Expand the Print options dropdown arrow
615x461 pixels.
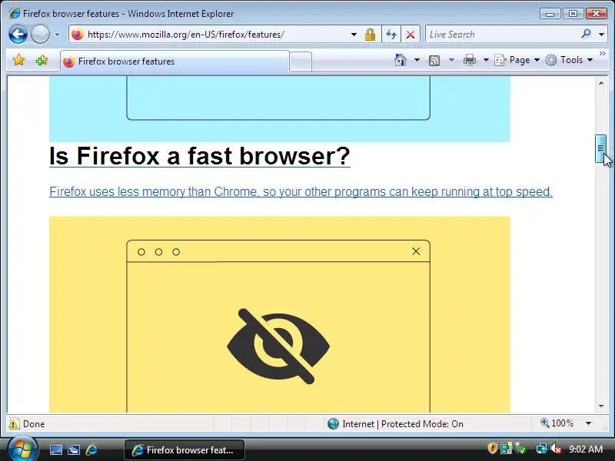click(x=486, y=60)
